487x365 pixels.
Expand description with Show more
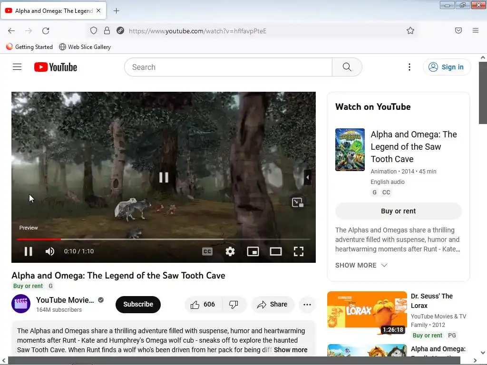[x=291, y=350]
